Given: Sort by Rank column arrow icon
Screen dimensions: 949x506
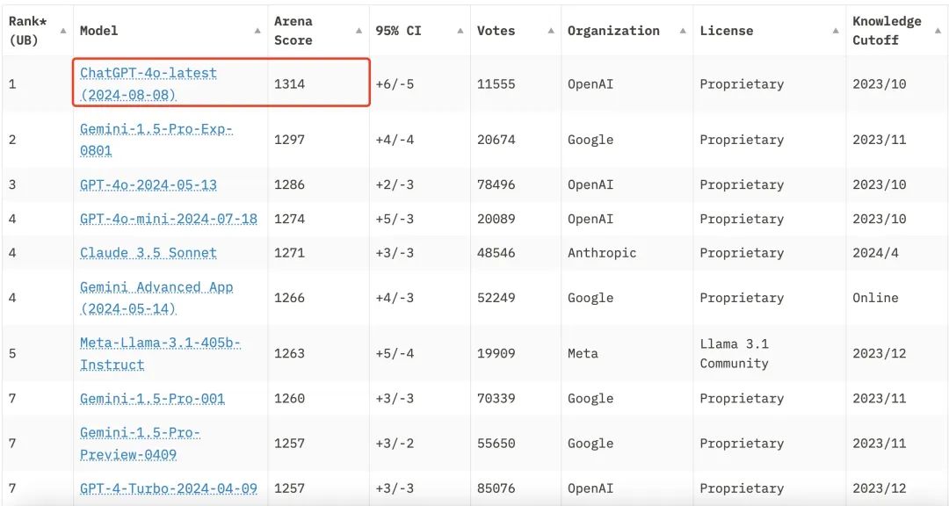Looking at the screenshot, I should coord(63,31).
